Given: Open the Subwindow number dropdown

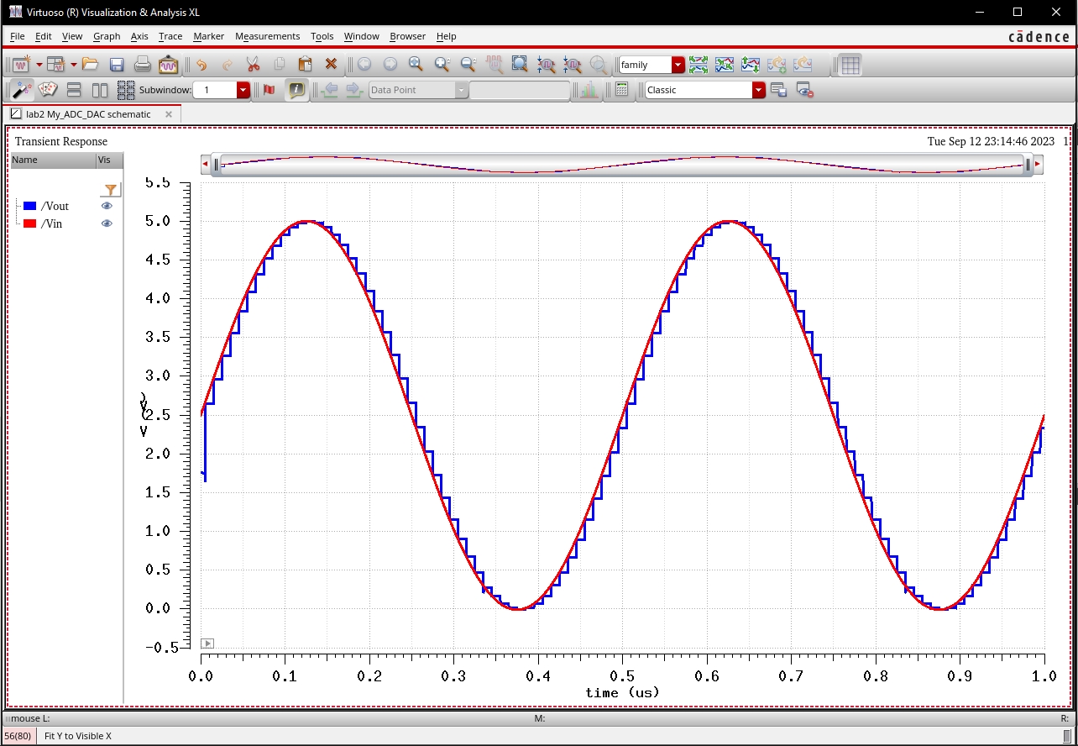Looking at the screenshot, I should coord(243,90).
